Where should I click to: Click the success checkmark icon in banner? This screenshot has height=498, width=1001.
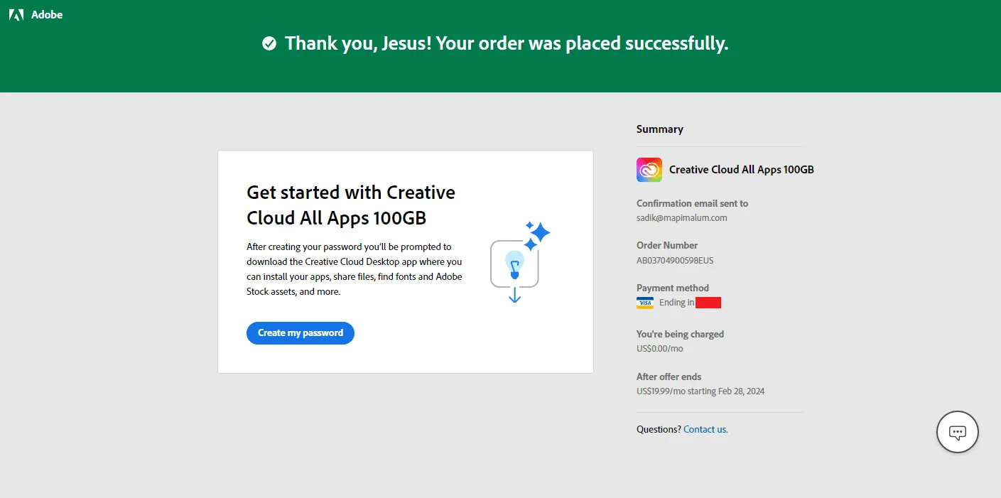[269, 44]
